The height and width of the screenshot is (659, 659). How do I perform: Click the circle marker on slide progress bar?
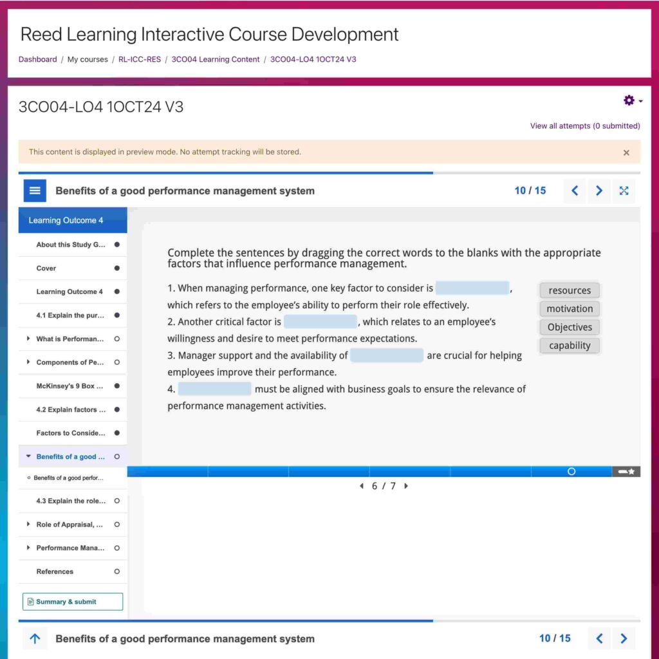[x=571, y=472]
